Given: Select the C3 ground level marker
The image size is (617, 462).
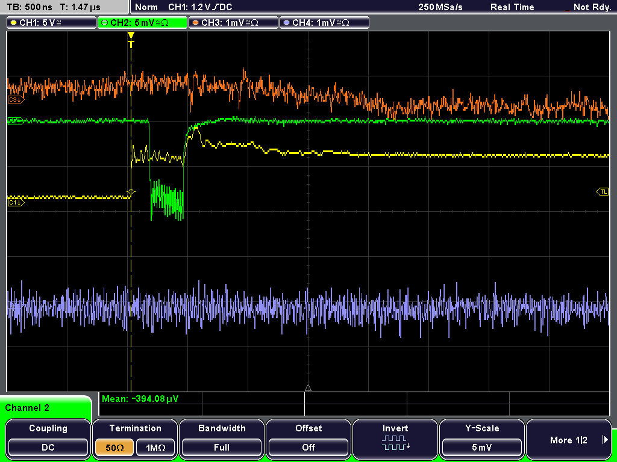Looking at the screenshot, I should (16, 100).
